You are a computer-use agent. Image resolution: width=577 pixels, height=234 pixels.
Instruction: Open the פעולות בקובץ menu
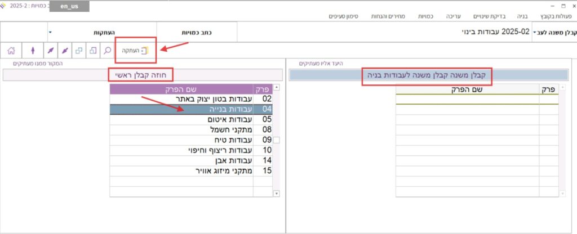point(554,16)
